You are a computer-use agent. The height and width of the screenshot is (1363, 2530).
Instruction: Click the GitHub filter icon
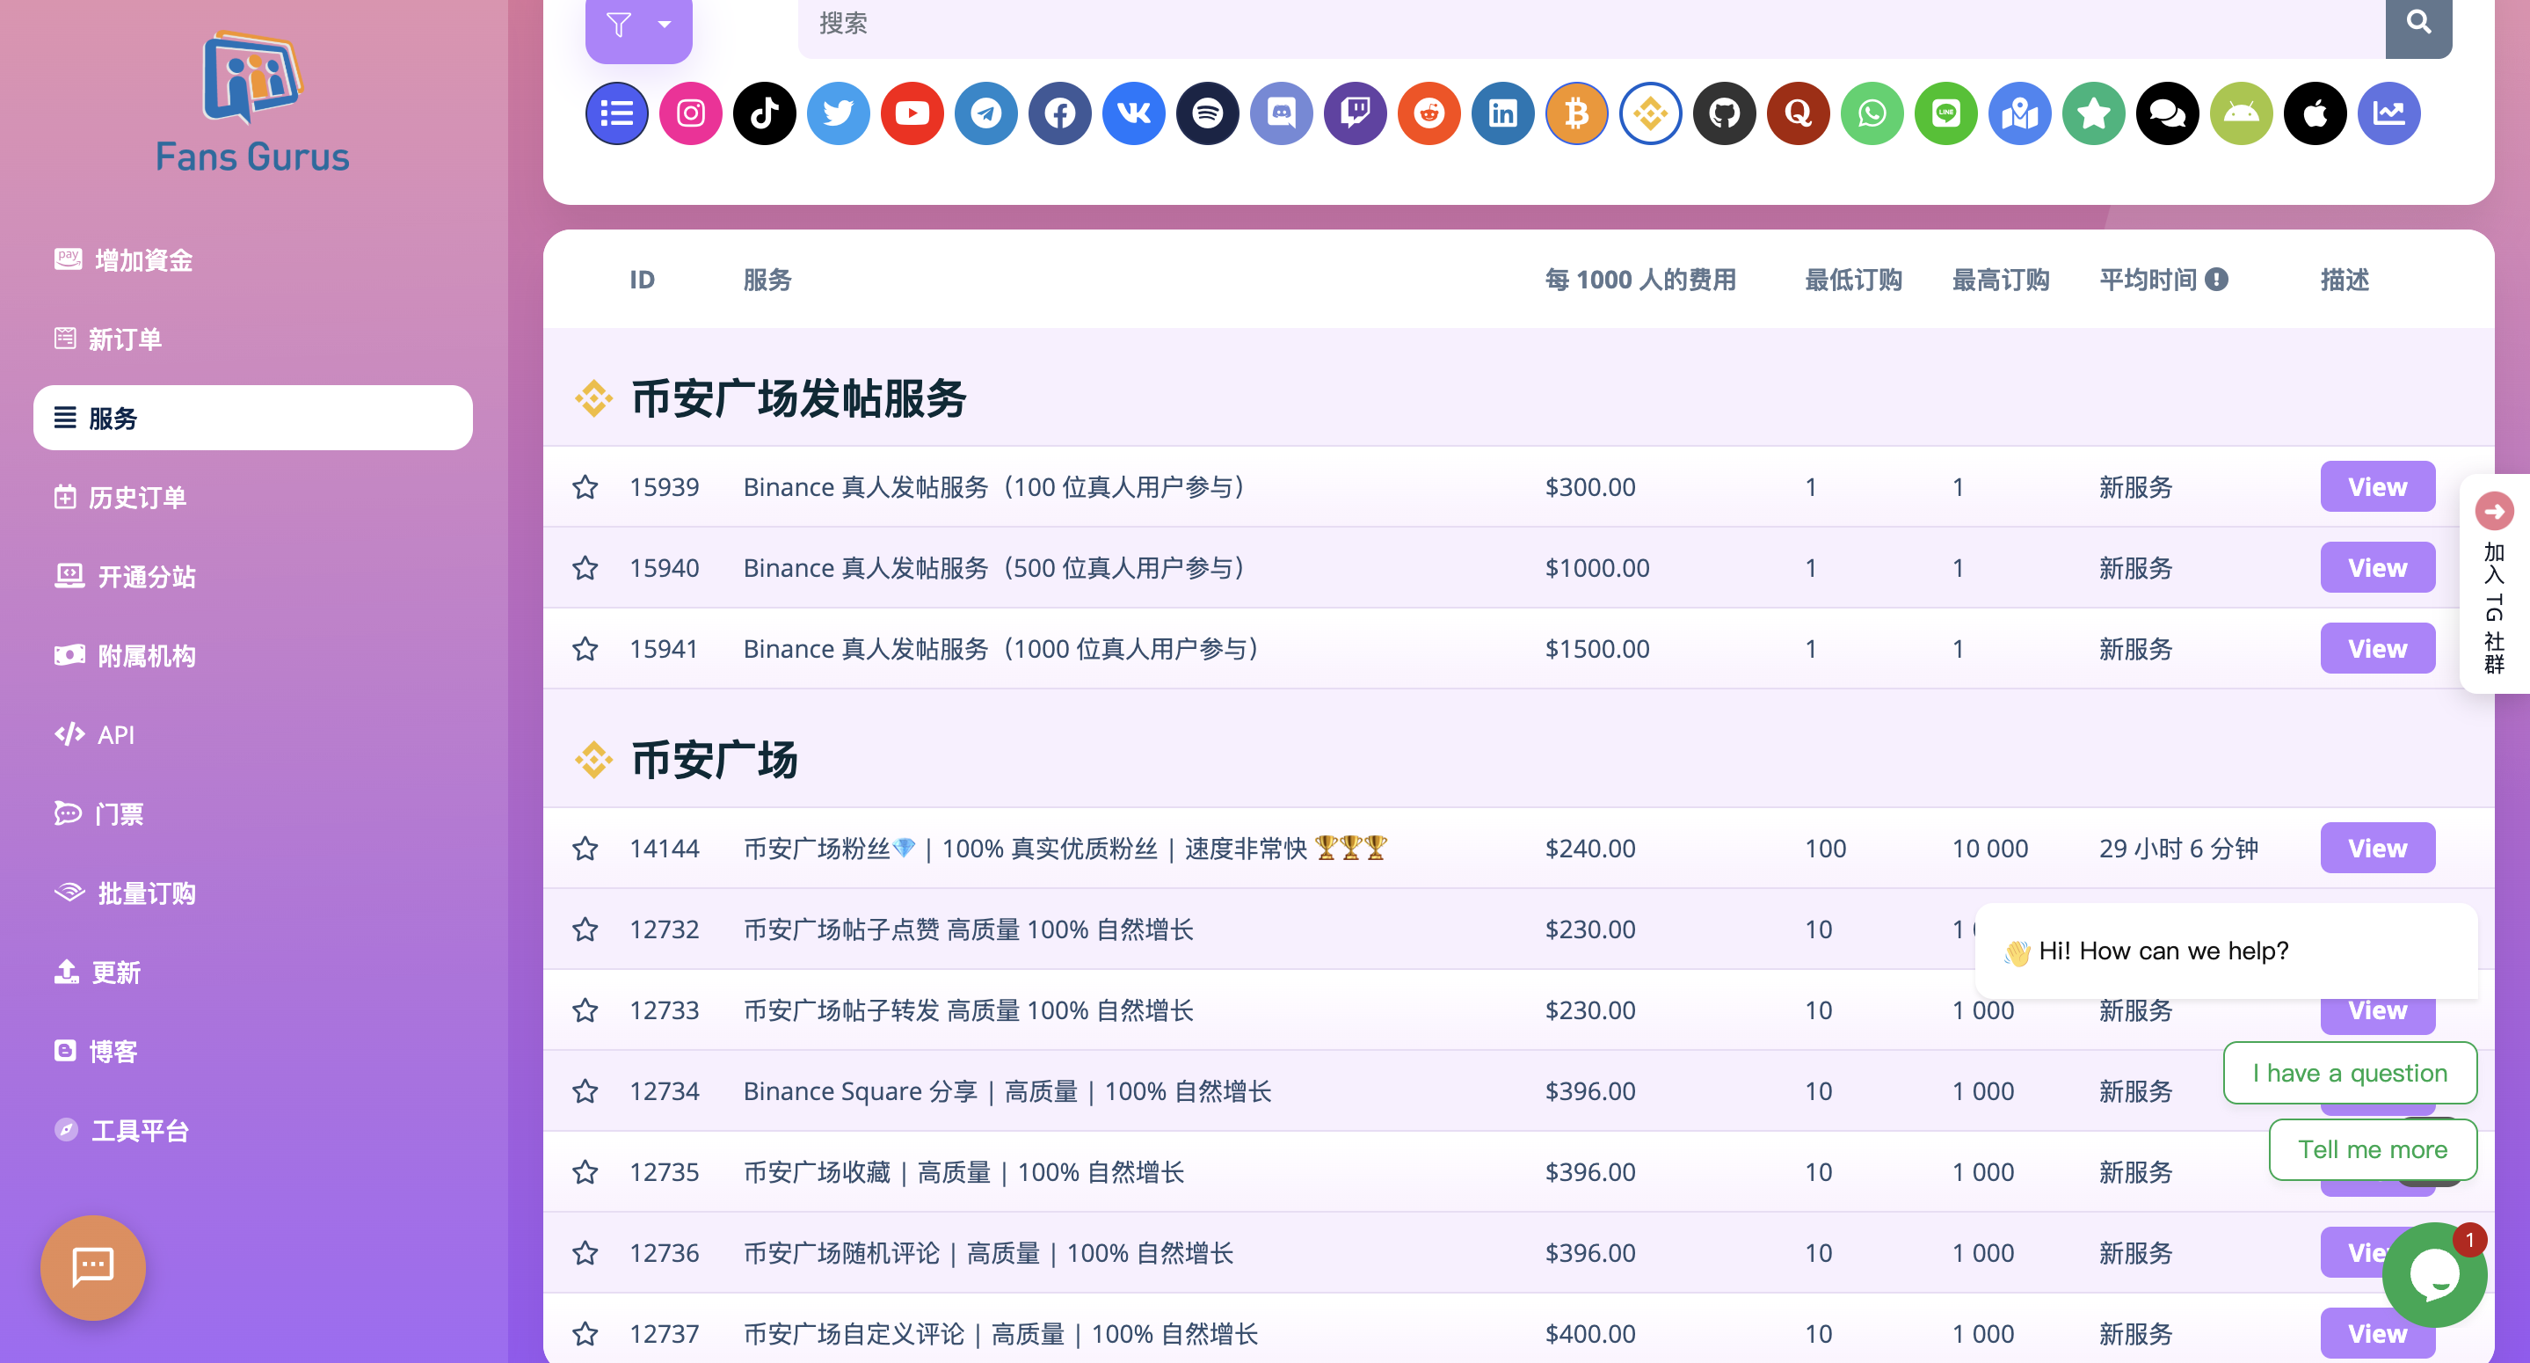click(x=1724, y=114)
